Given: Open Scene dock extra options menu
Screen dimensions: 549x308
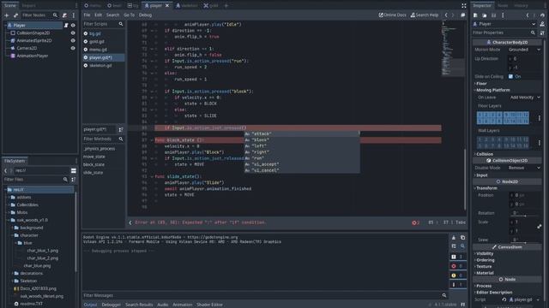Looking at the screenshot, I should (x=74, y=15).
